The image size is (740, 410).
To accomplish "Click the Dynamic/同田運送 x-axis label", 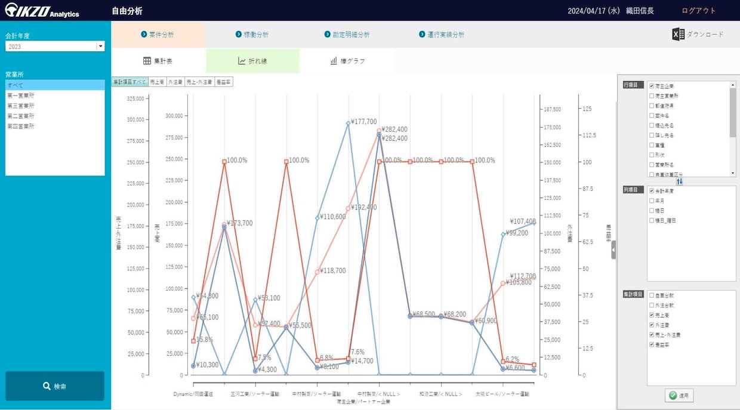I will click(x=193, y=394).
